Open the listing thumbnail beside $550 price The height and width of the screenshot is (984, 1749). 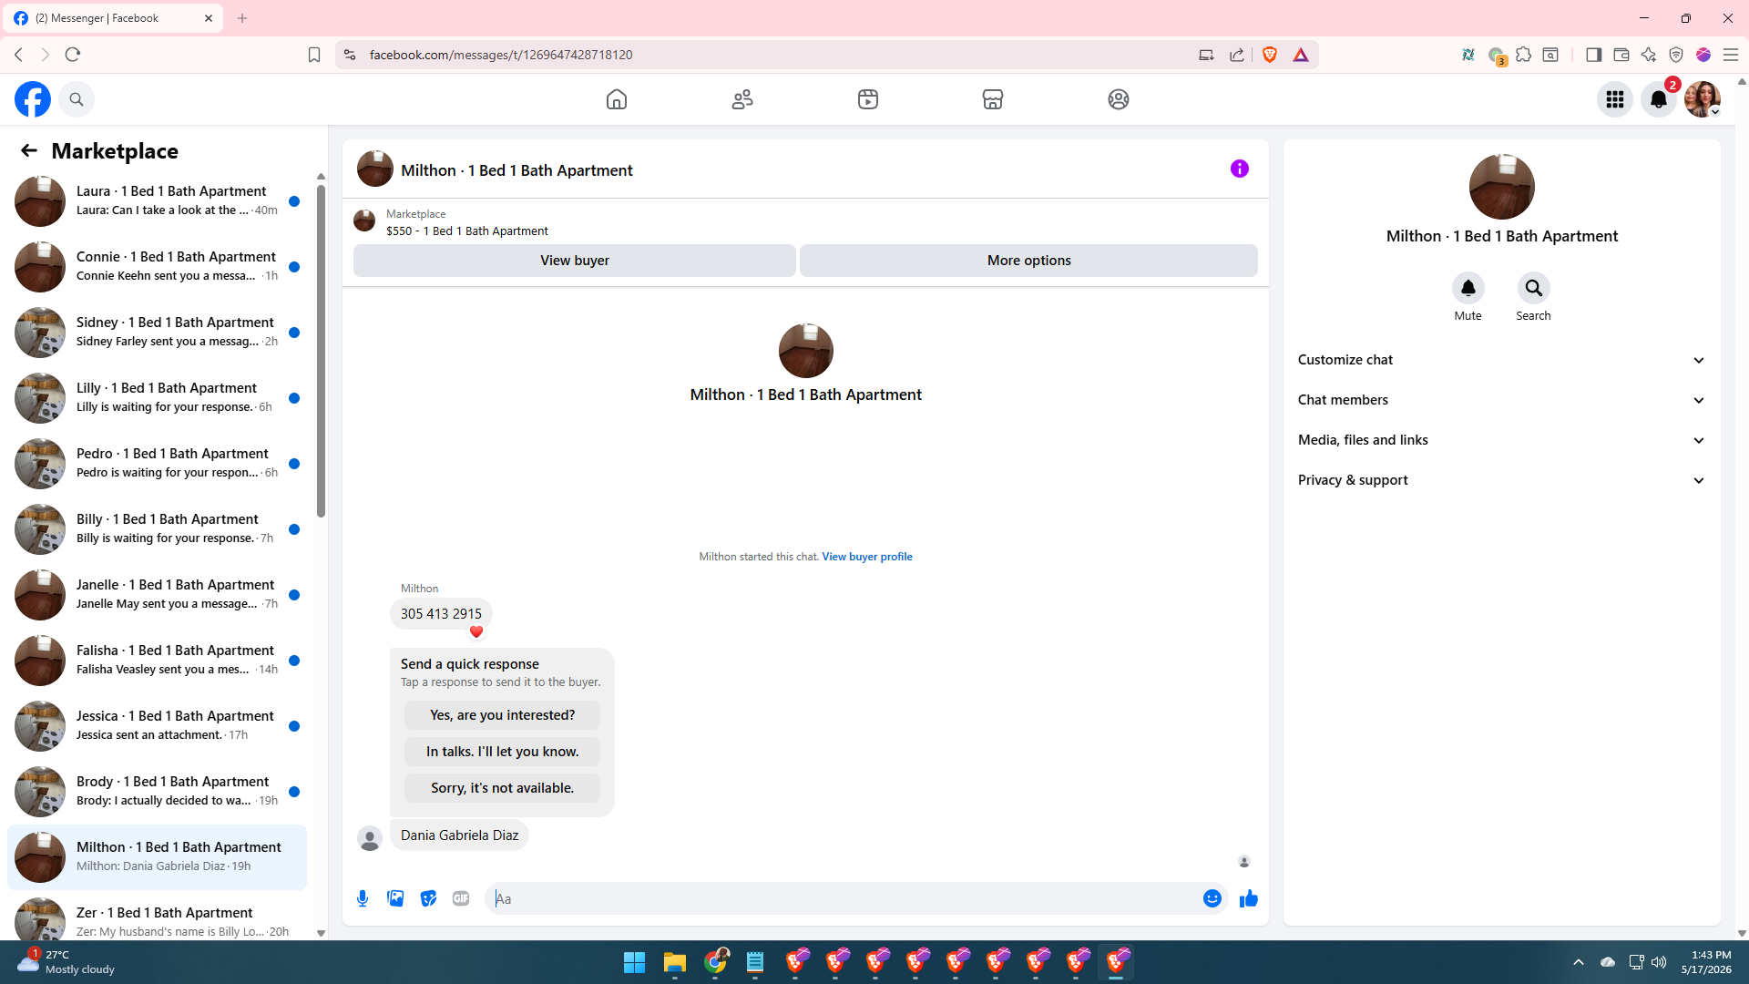(x=364, y=221)
